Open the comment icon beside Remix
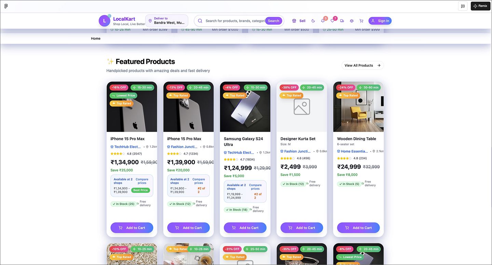Image resolution: width=492 pixels, height=265 pixels. [x=463, y=6]
